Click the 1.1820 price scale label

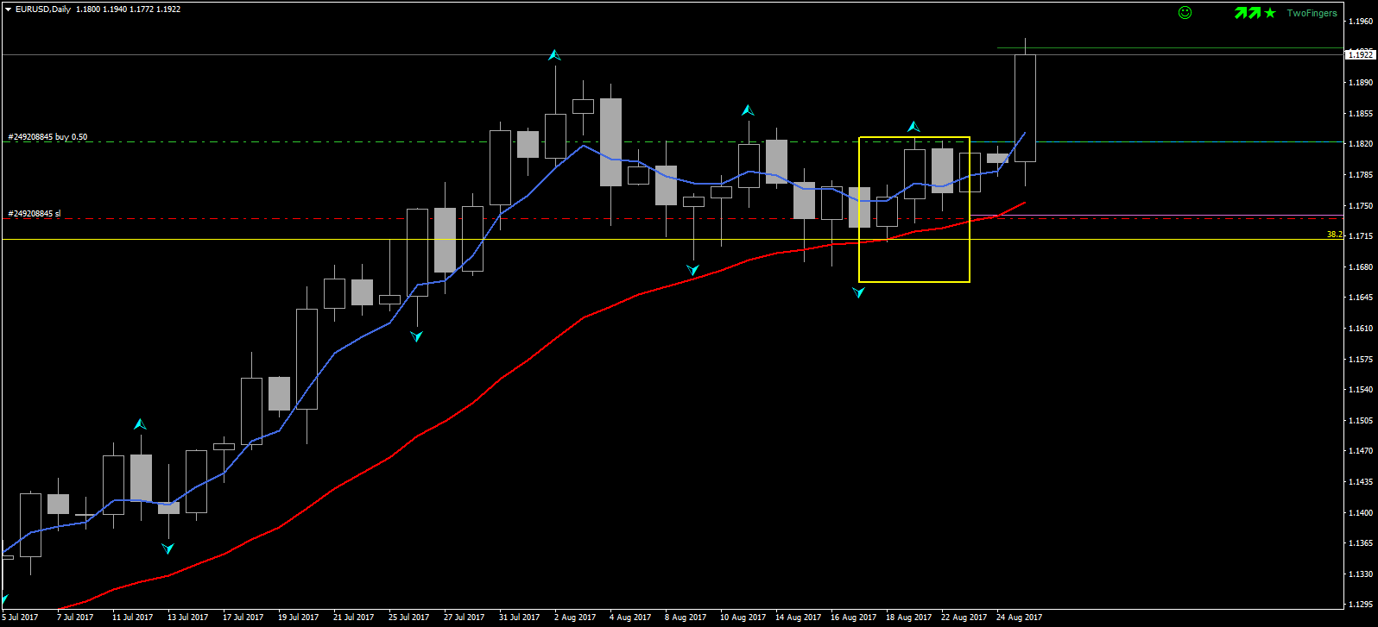(x=1360, y=144)
